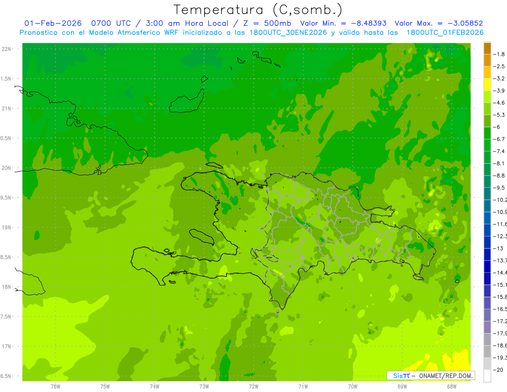
Task: Click the '73W' longitude label
Action: pyautogui.click(x=204, y=386)
